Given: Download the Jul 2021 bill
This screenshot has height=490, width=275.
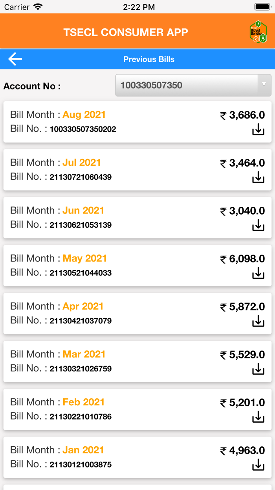Looking at the screenshot, I should click(258, 178).
